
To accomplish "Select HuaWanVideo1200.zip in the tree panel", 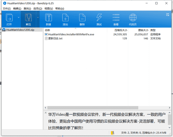I will point(20,30).
